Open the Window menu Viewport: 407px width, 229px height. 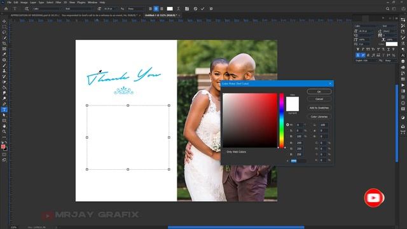pos(92,3)
